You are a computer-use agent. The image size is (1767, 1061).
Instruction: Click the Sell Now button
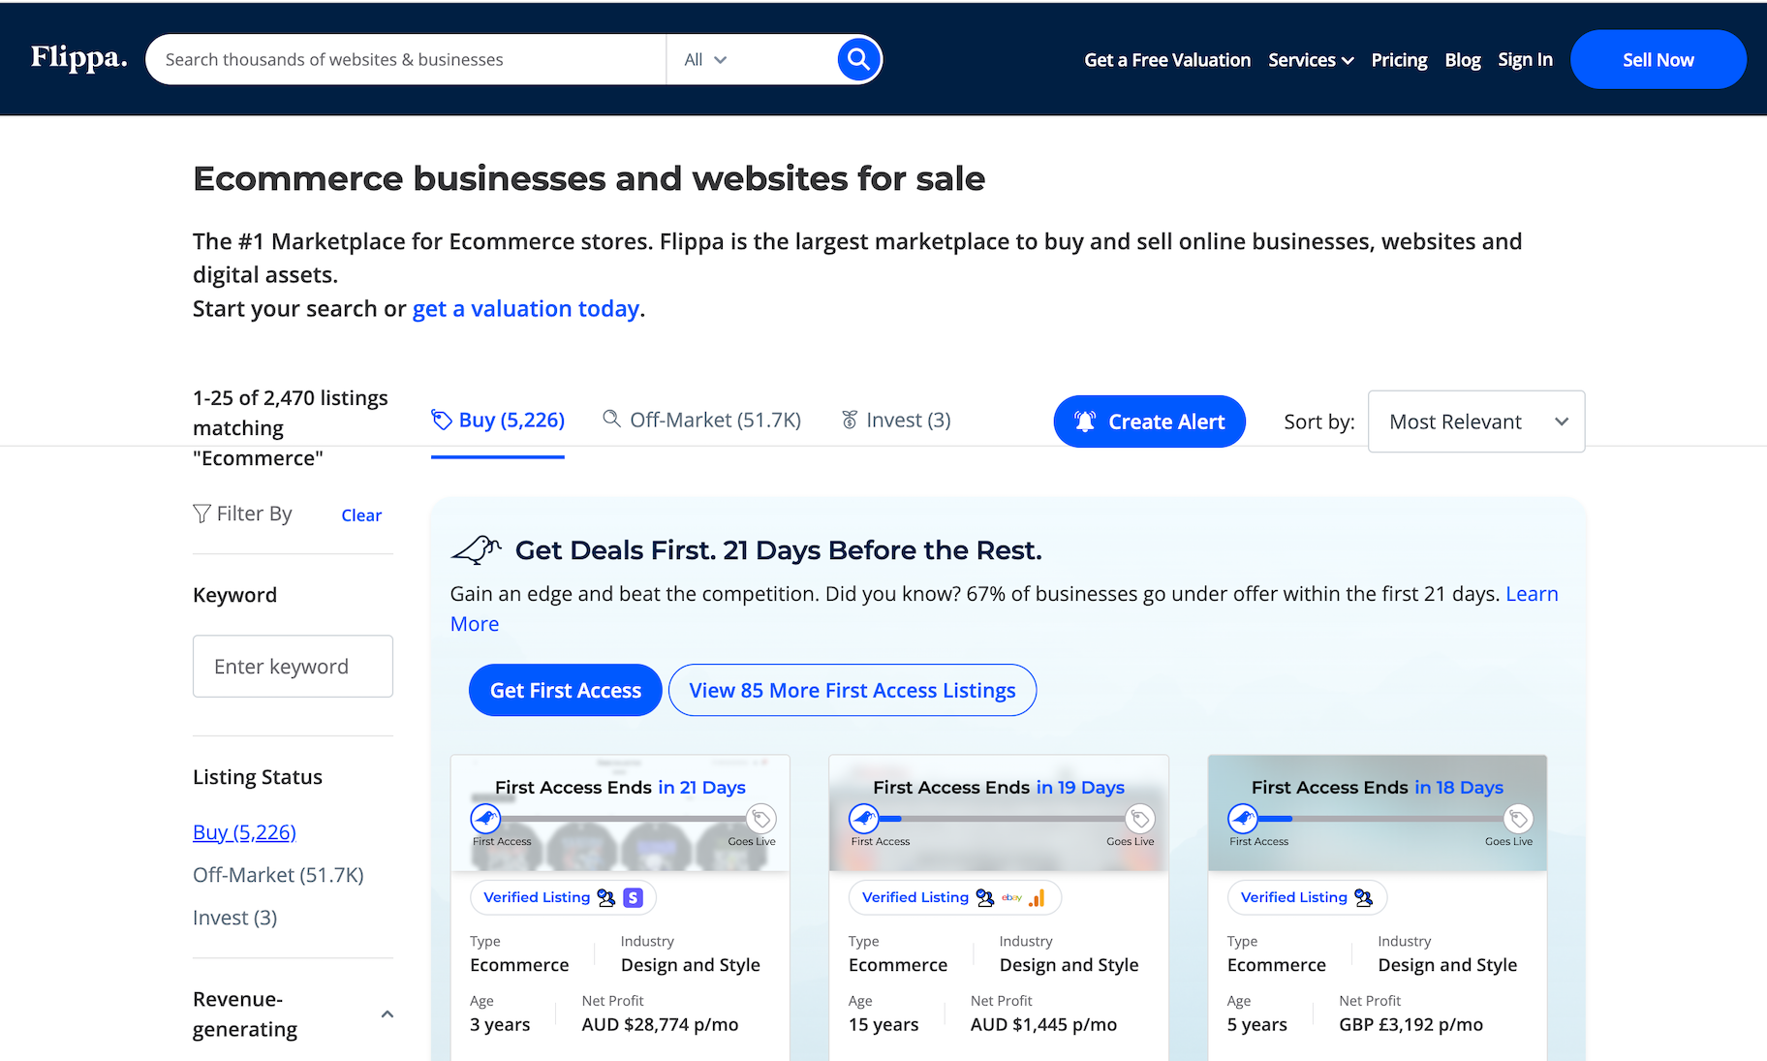coord(1658,59)
